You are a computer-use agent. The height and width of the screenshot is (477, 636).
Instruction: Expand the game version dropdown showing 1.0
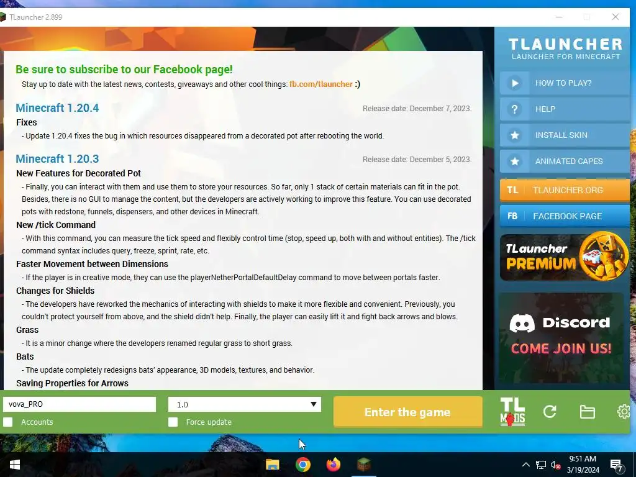click(x=245, y=404)
